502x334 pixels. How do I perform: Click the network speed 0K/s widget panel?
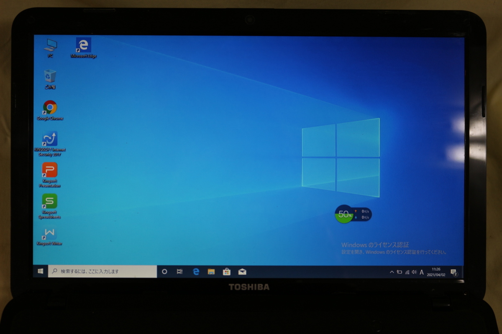point(362,214)
